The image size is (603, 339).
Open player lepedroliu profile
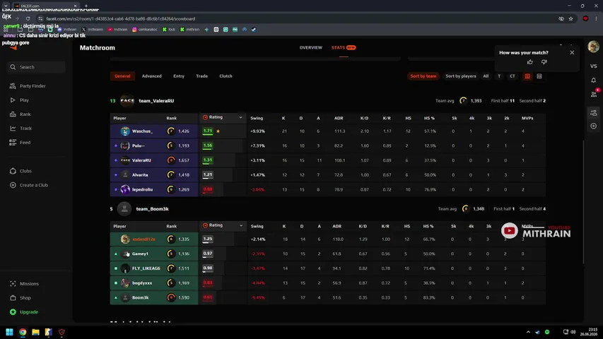142,189
